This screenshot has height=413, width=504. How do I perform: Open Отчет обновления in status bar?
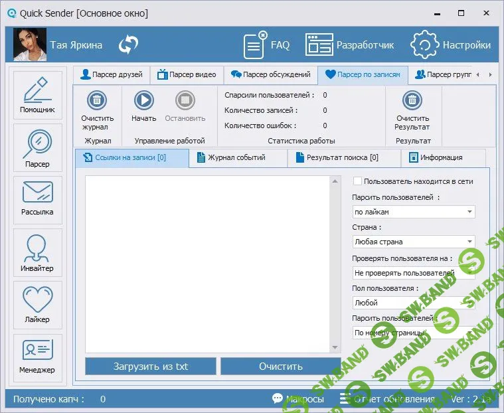point(388,399)
